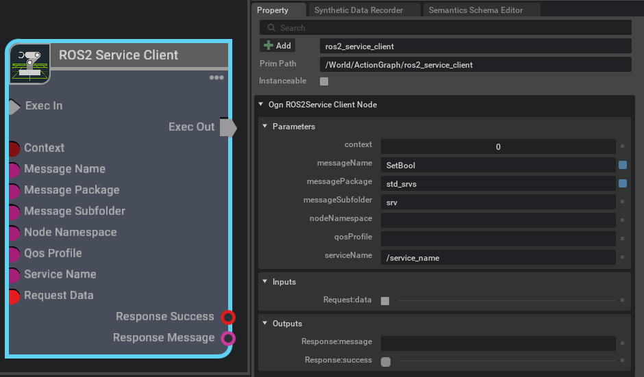Click the Request Data input port
The height and width of the screenshot is (377, 644).
13,296
